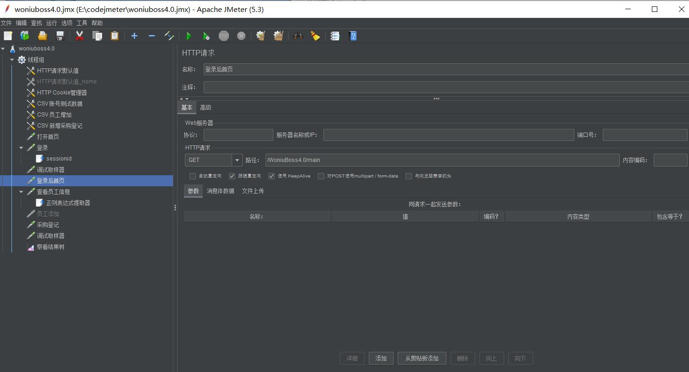Collapse the 查看员工信息 node arrow
689x372 pixels.
[x=21, y=192]
